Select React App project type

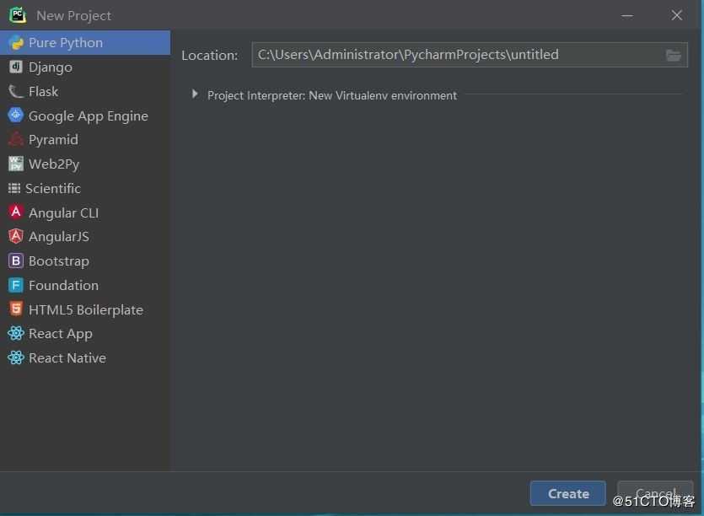[85, 334]
